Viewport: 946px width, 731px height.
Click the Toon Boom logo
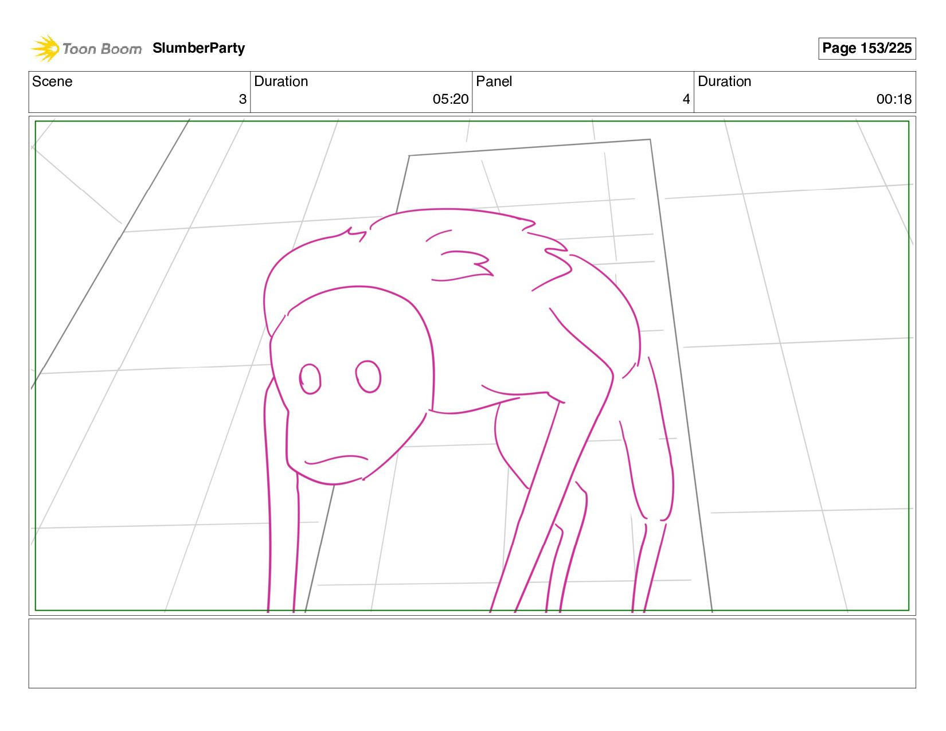coord(86,49)
